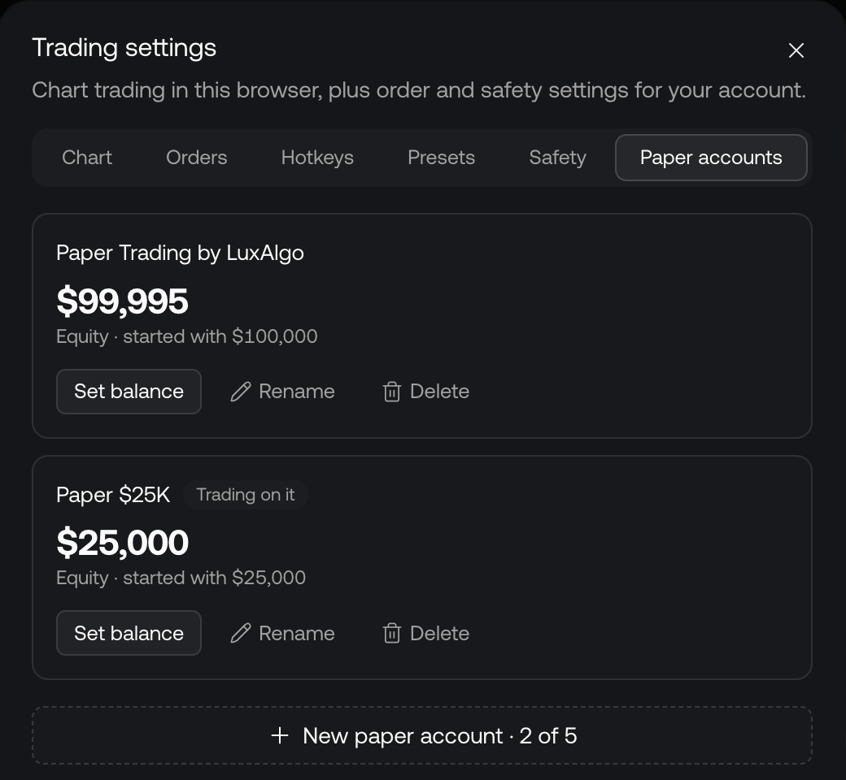Set balance for Paper Trading by LuxAlgo
This screenshot has width=846, height=780.
(129, 392)
